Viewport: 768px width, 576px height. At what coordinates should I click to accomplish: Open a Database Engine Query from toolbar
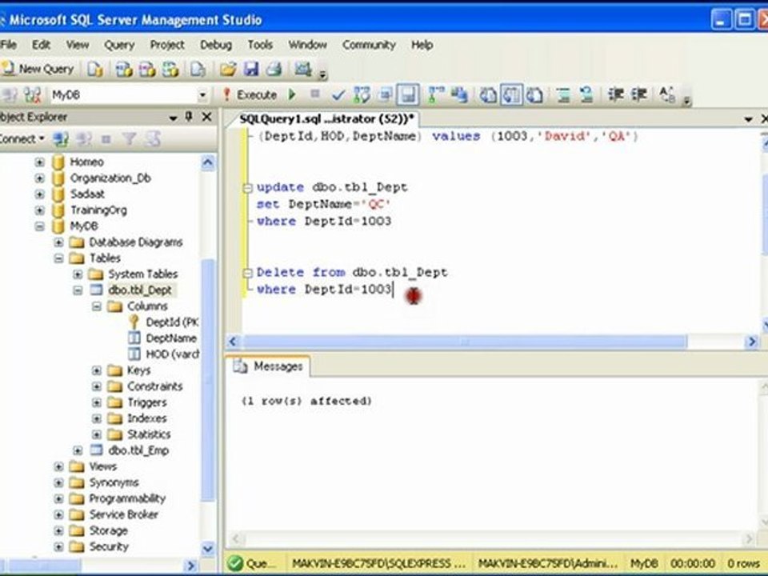[95, 70]
